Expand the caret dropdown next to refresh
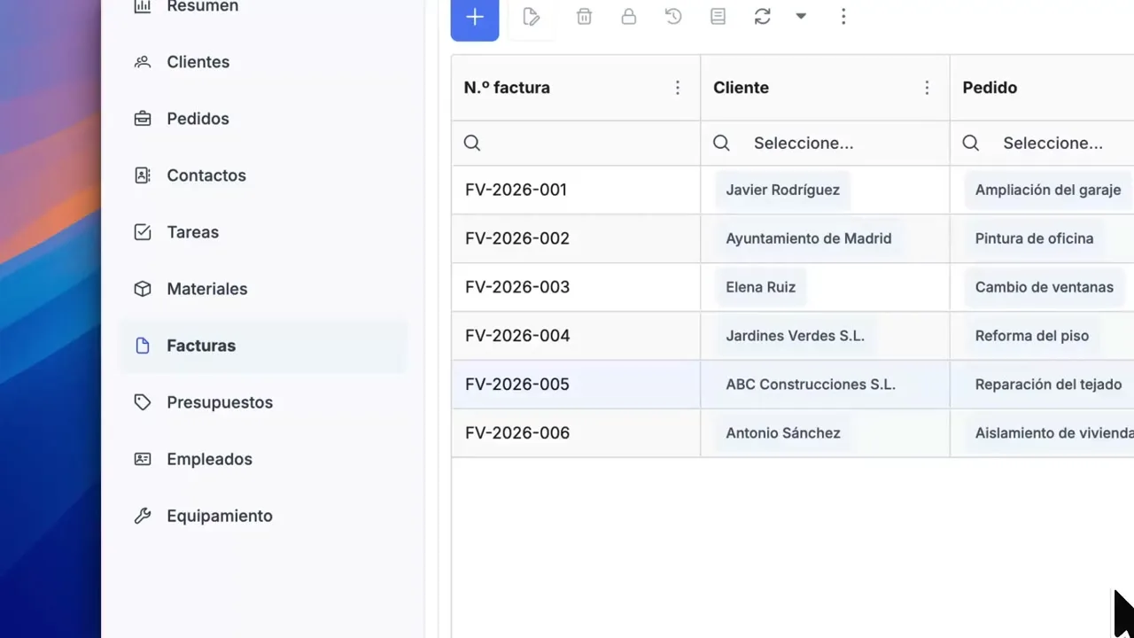 801,17
